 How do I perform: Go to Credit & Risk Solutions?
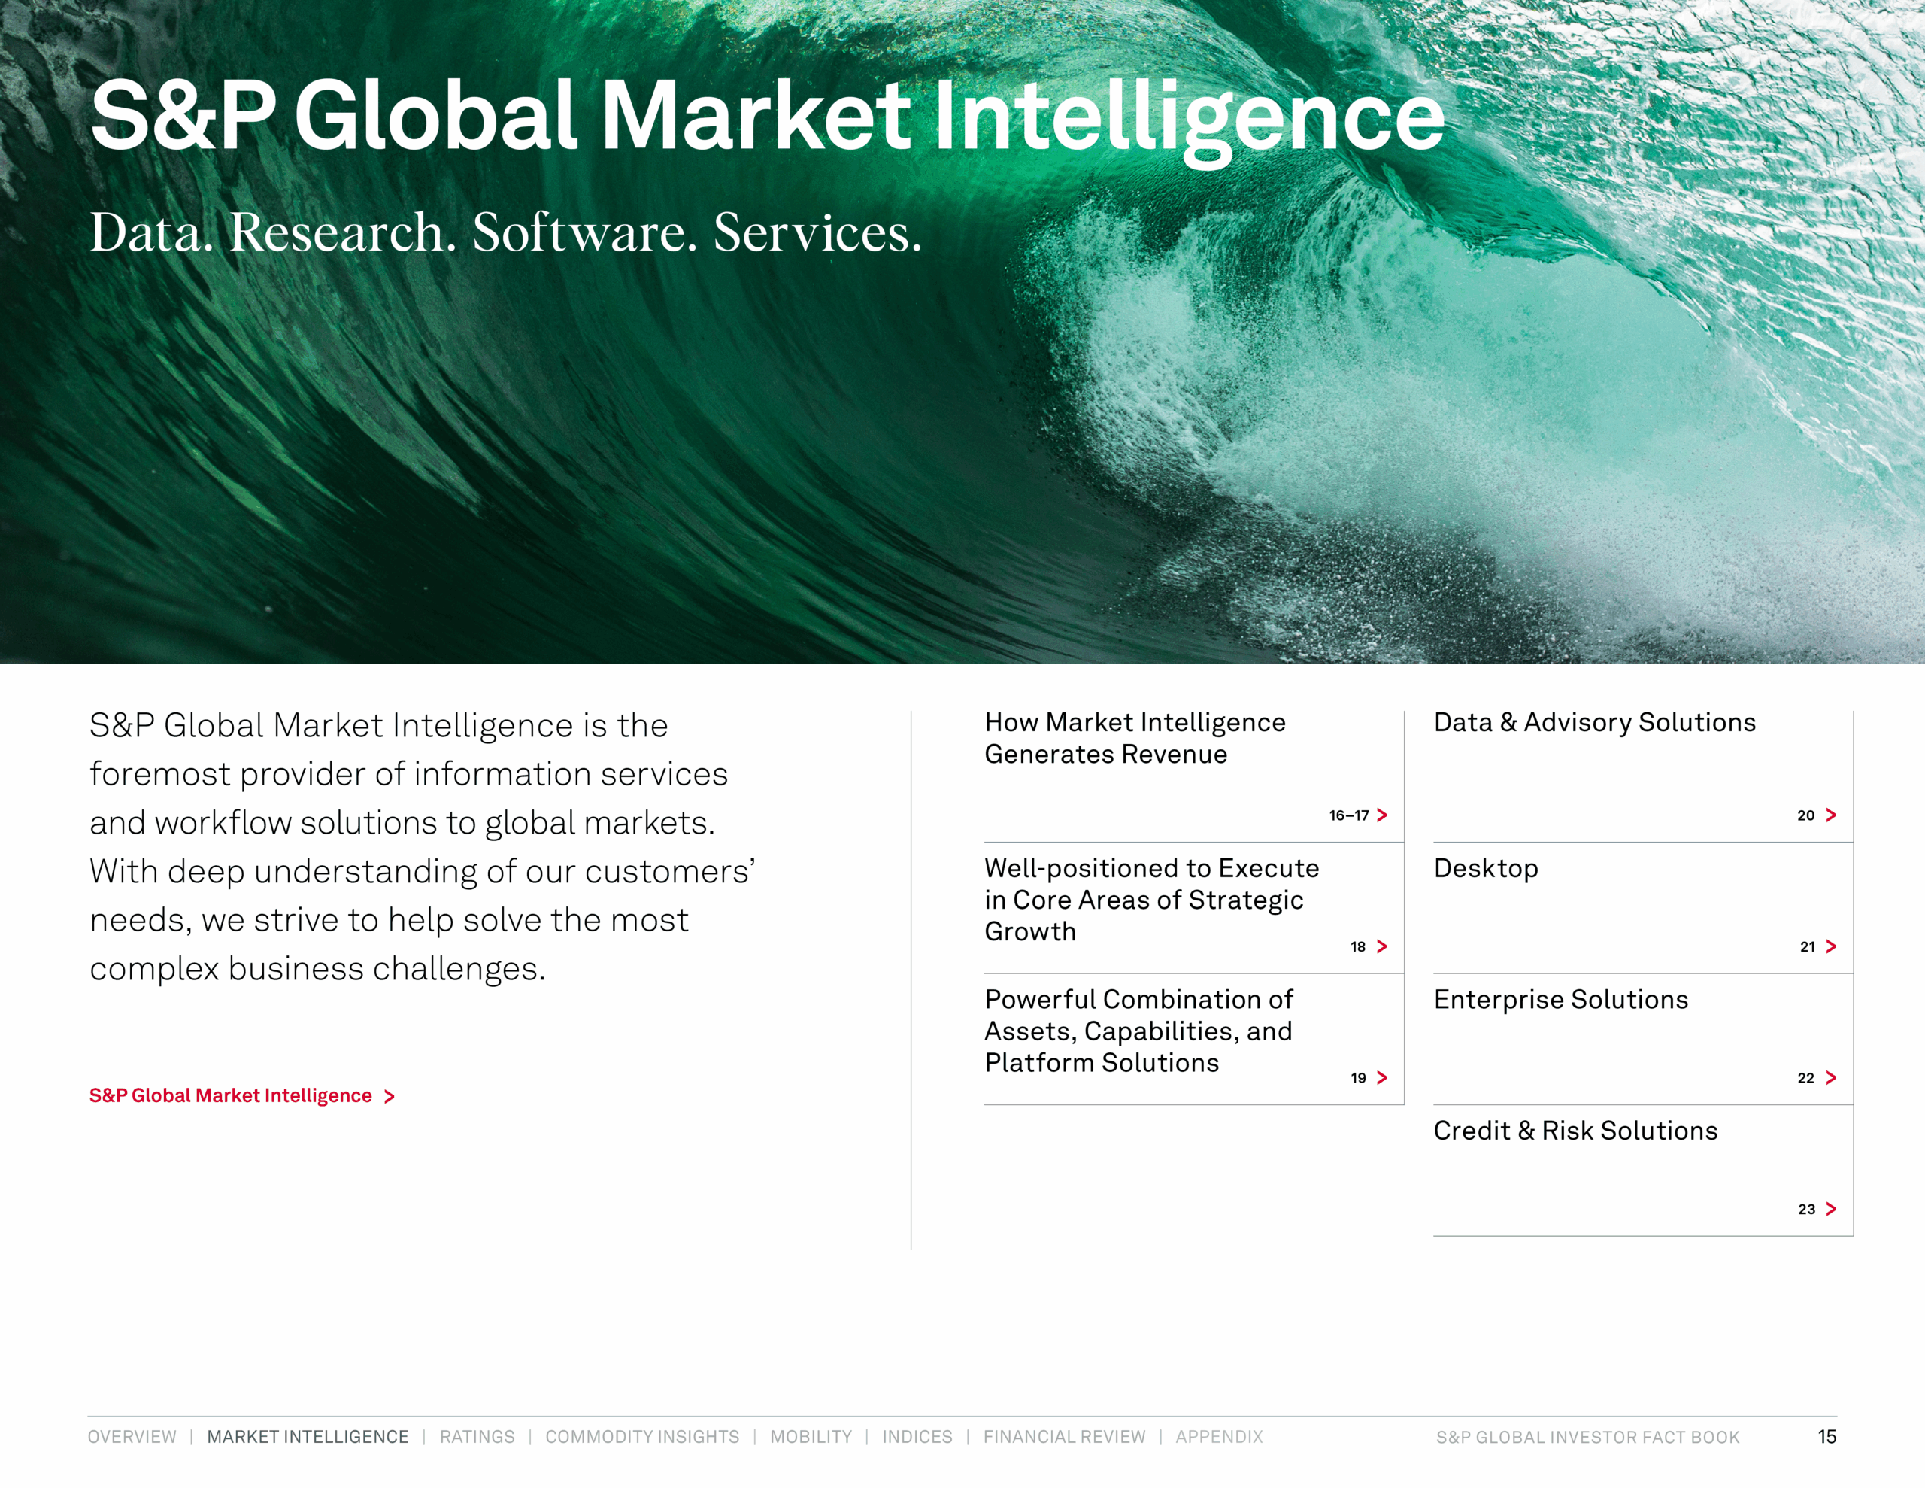1575,1131
